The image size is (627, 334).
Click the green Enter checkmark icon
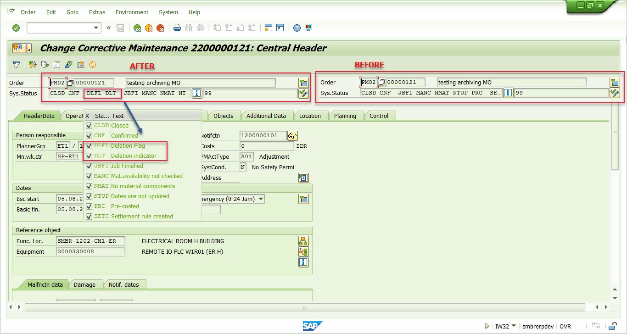16,28
